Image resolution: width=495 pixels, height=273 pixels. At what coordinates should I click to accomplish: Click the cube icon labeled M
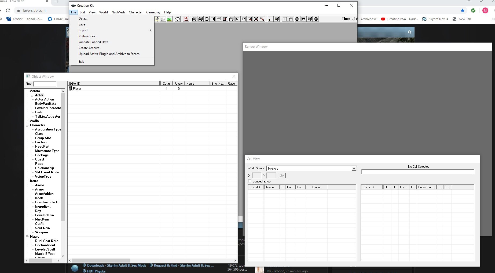[200, 19]
